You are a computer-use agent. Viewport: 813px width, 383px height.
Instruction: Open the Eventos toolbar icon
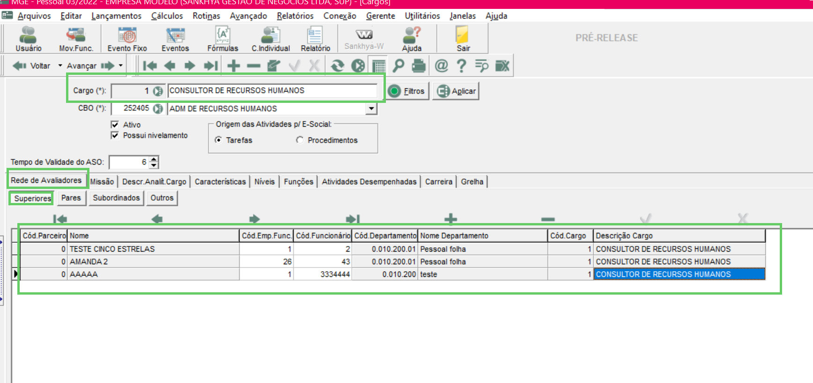pyautogui.click(x=175, y=38)
